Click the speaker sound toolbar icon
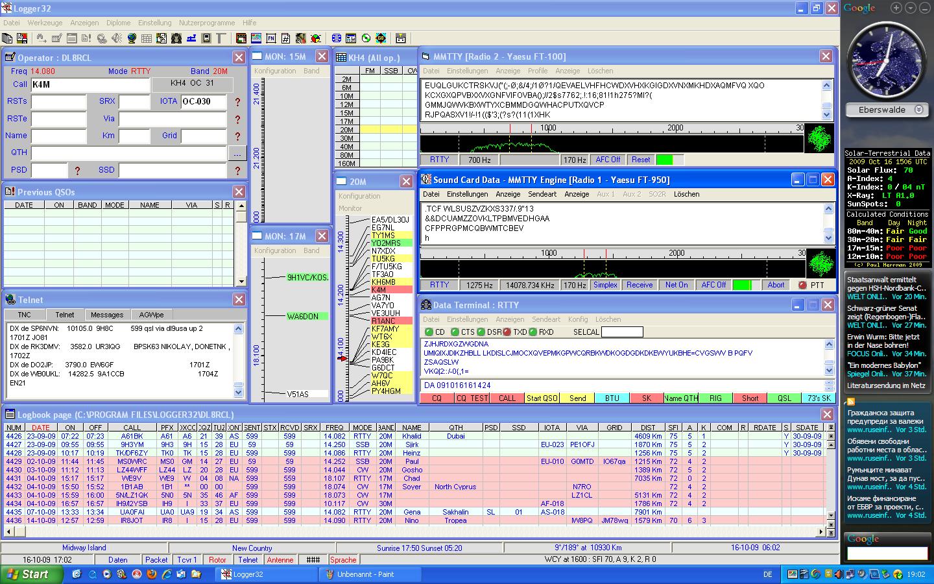 pyautogui.click(x=118, y=38)
